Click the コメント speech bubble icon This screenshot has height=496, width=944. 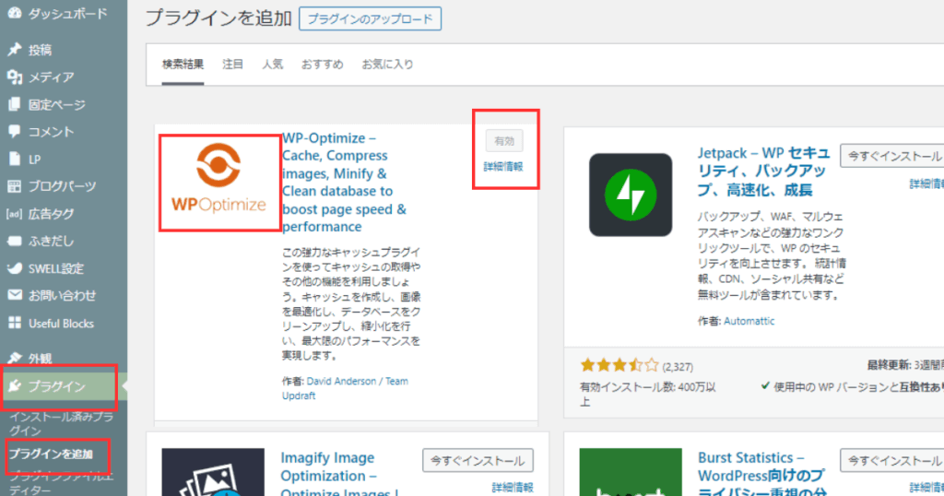[x=15, y=132]
